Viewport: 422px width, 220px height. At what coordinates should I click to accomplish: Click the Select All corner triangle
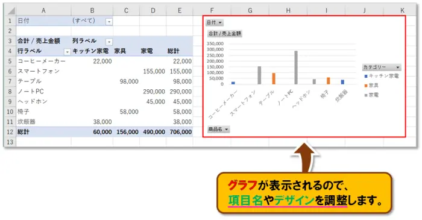11,10
